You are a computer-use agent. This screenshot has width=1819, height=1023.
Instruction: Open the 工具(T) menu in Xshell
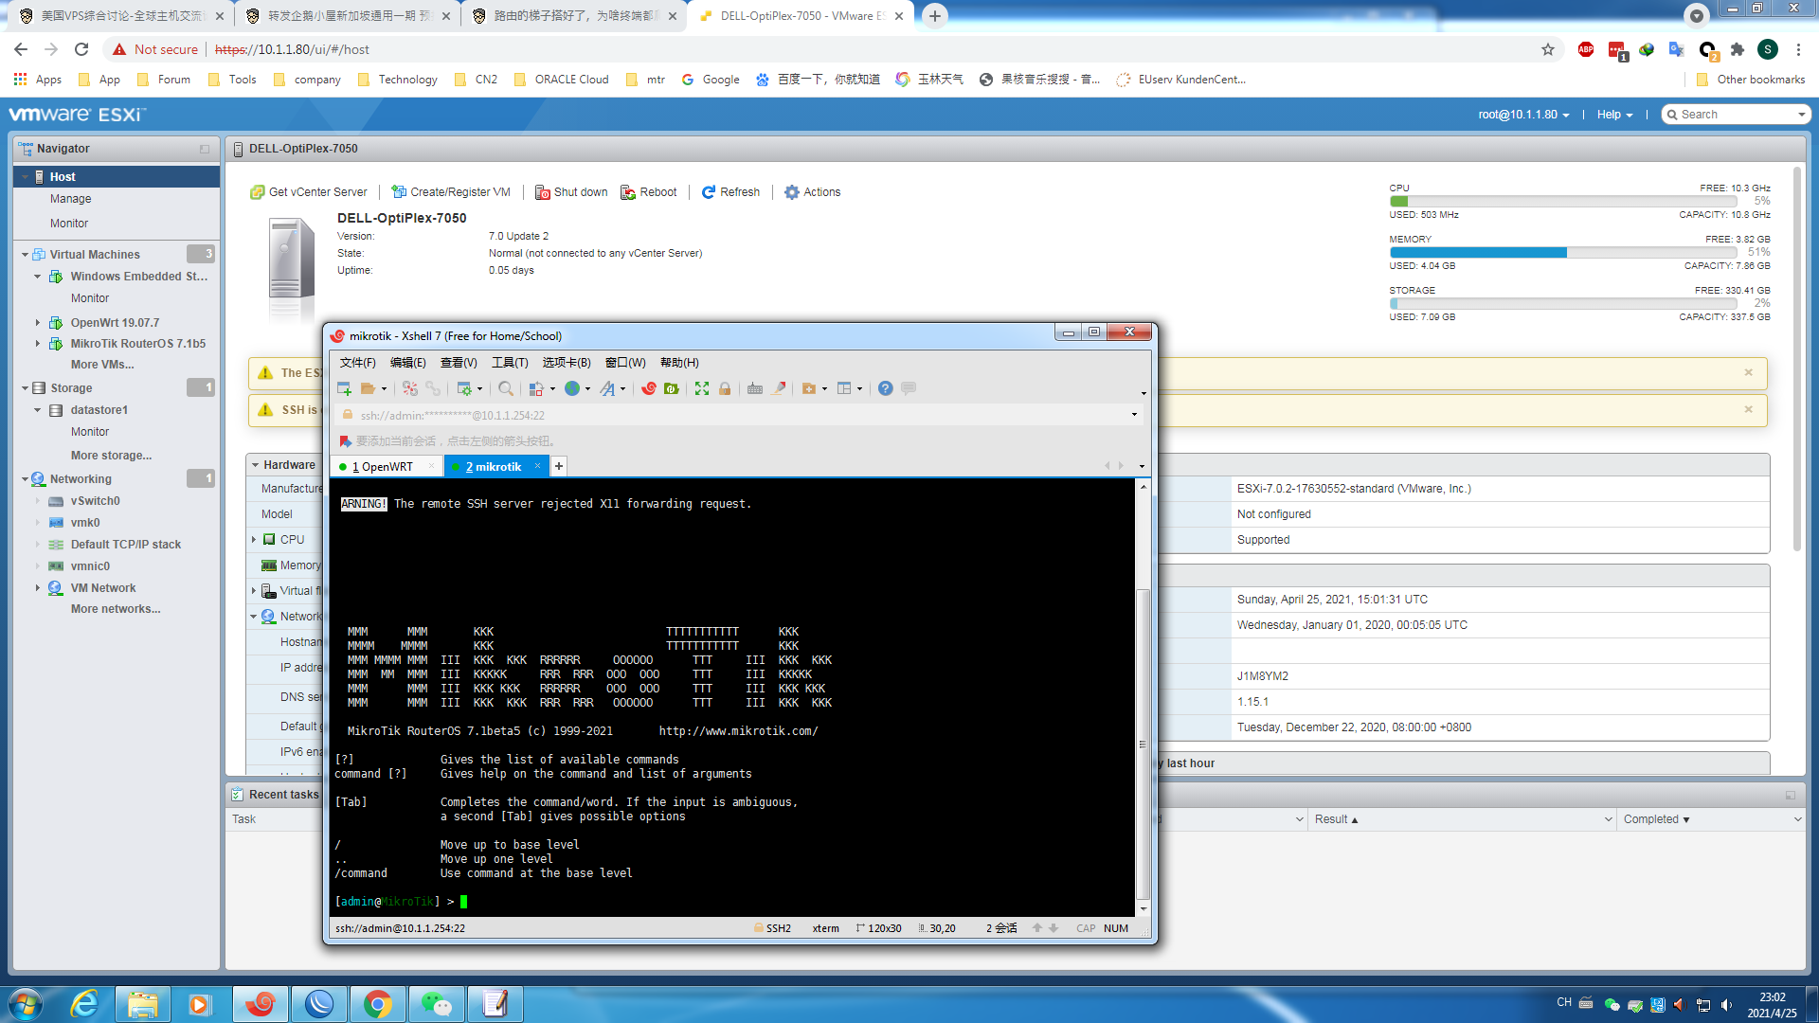[509, 363]
